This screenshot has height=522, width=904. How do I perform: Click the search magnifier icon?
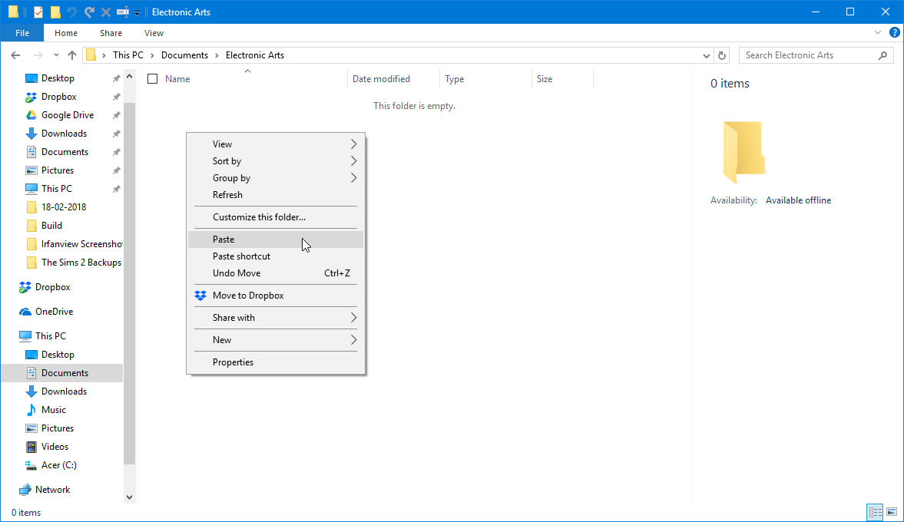coord(882,55)
